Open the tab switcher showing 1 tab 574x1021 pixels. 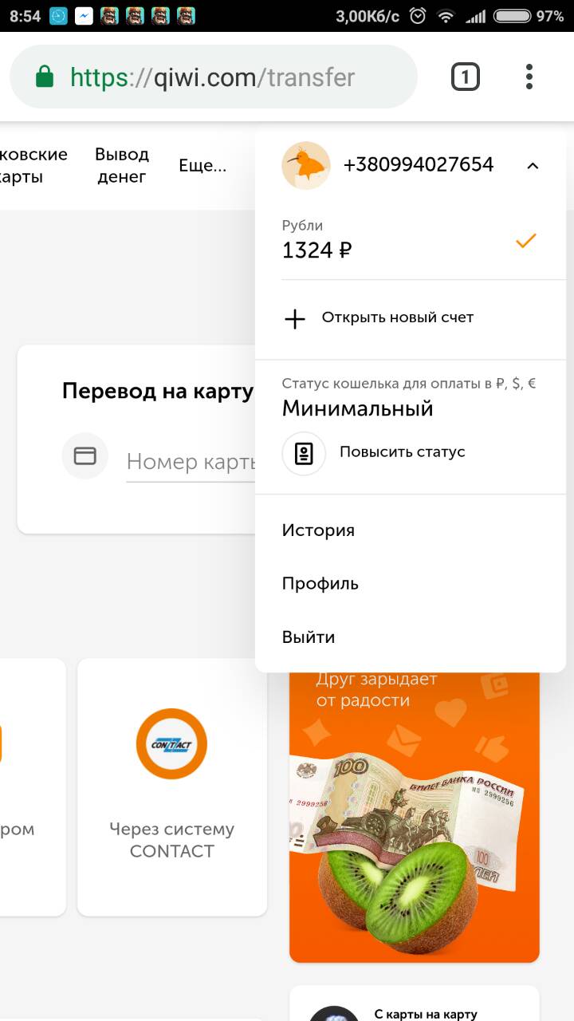pos(466,77)
